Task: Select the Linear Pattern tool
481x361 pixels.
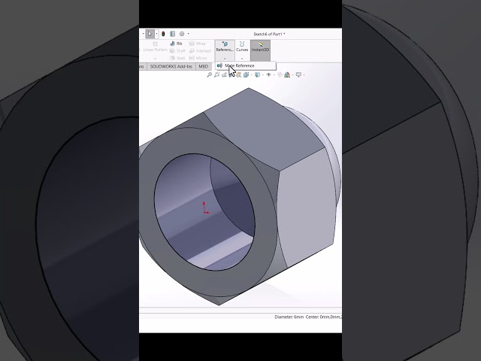Action: pyautogui.click(x=156, y=47)
